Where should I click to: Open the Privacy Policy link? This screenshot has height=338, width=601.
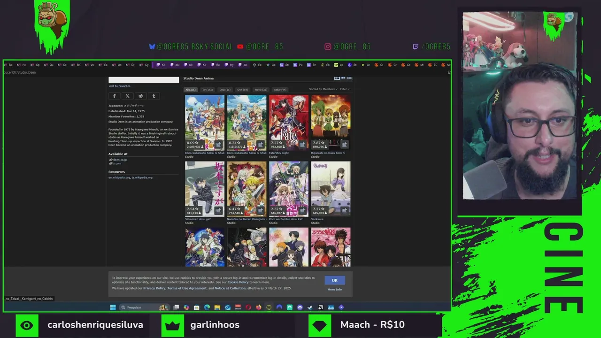coord(154,288)
